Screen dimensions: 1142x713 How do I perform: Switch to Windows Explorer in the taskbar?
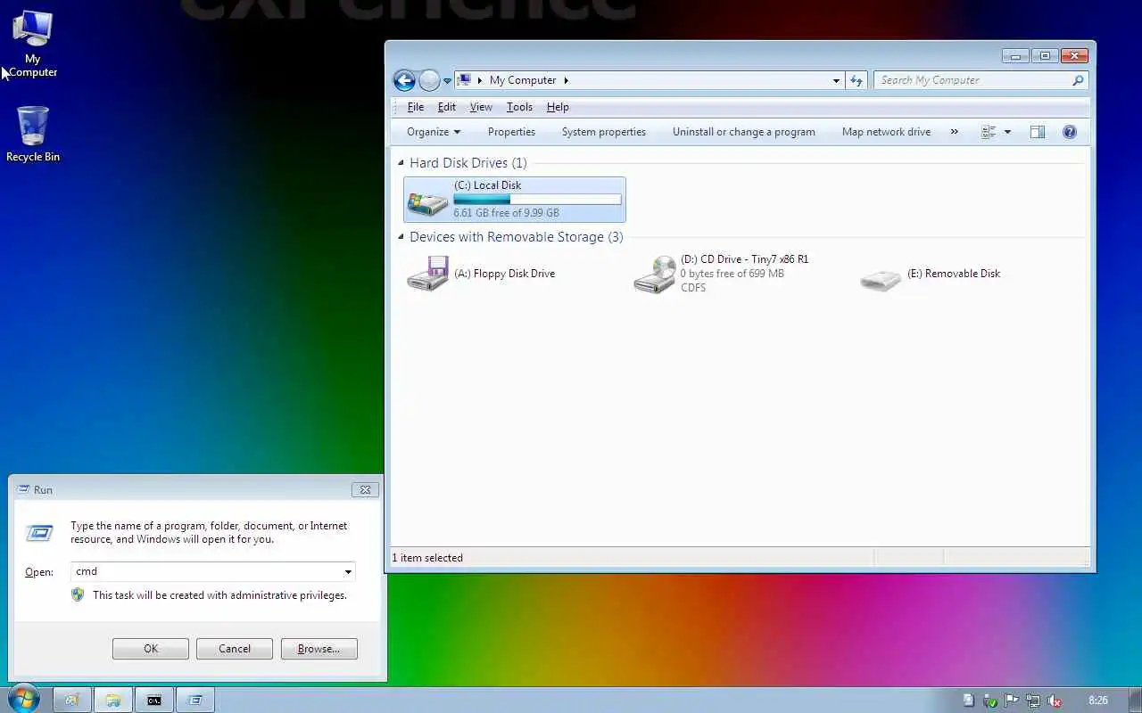pyautogui.click(x=113, y=700)
